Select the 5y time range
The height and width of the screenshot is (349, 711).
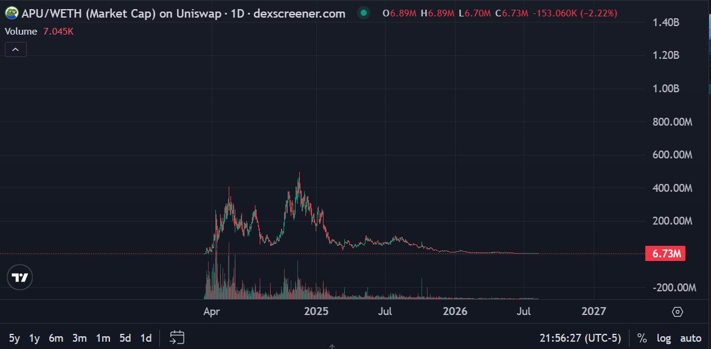coord(14,337)
